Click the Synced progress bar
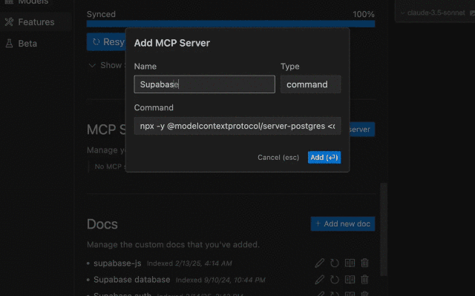This screenshot has width=475, height=296. pos(231,24)
